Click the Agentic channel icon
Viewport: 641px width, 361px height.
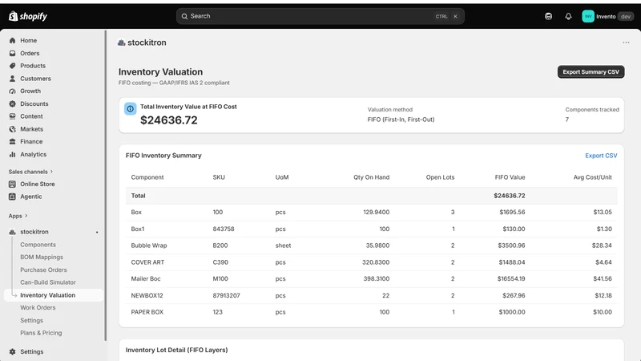[12, 197]
